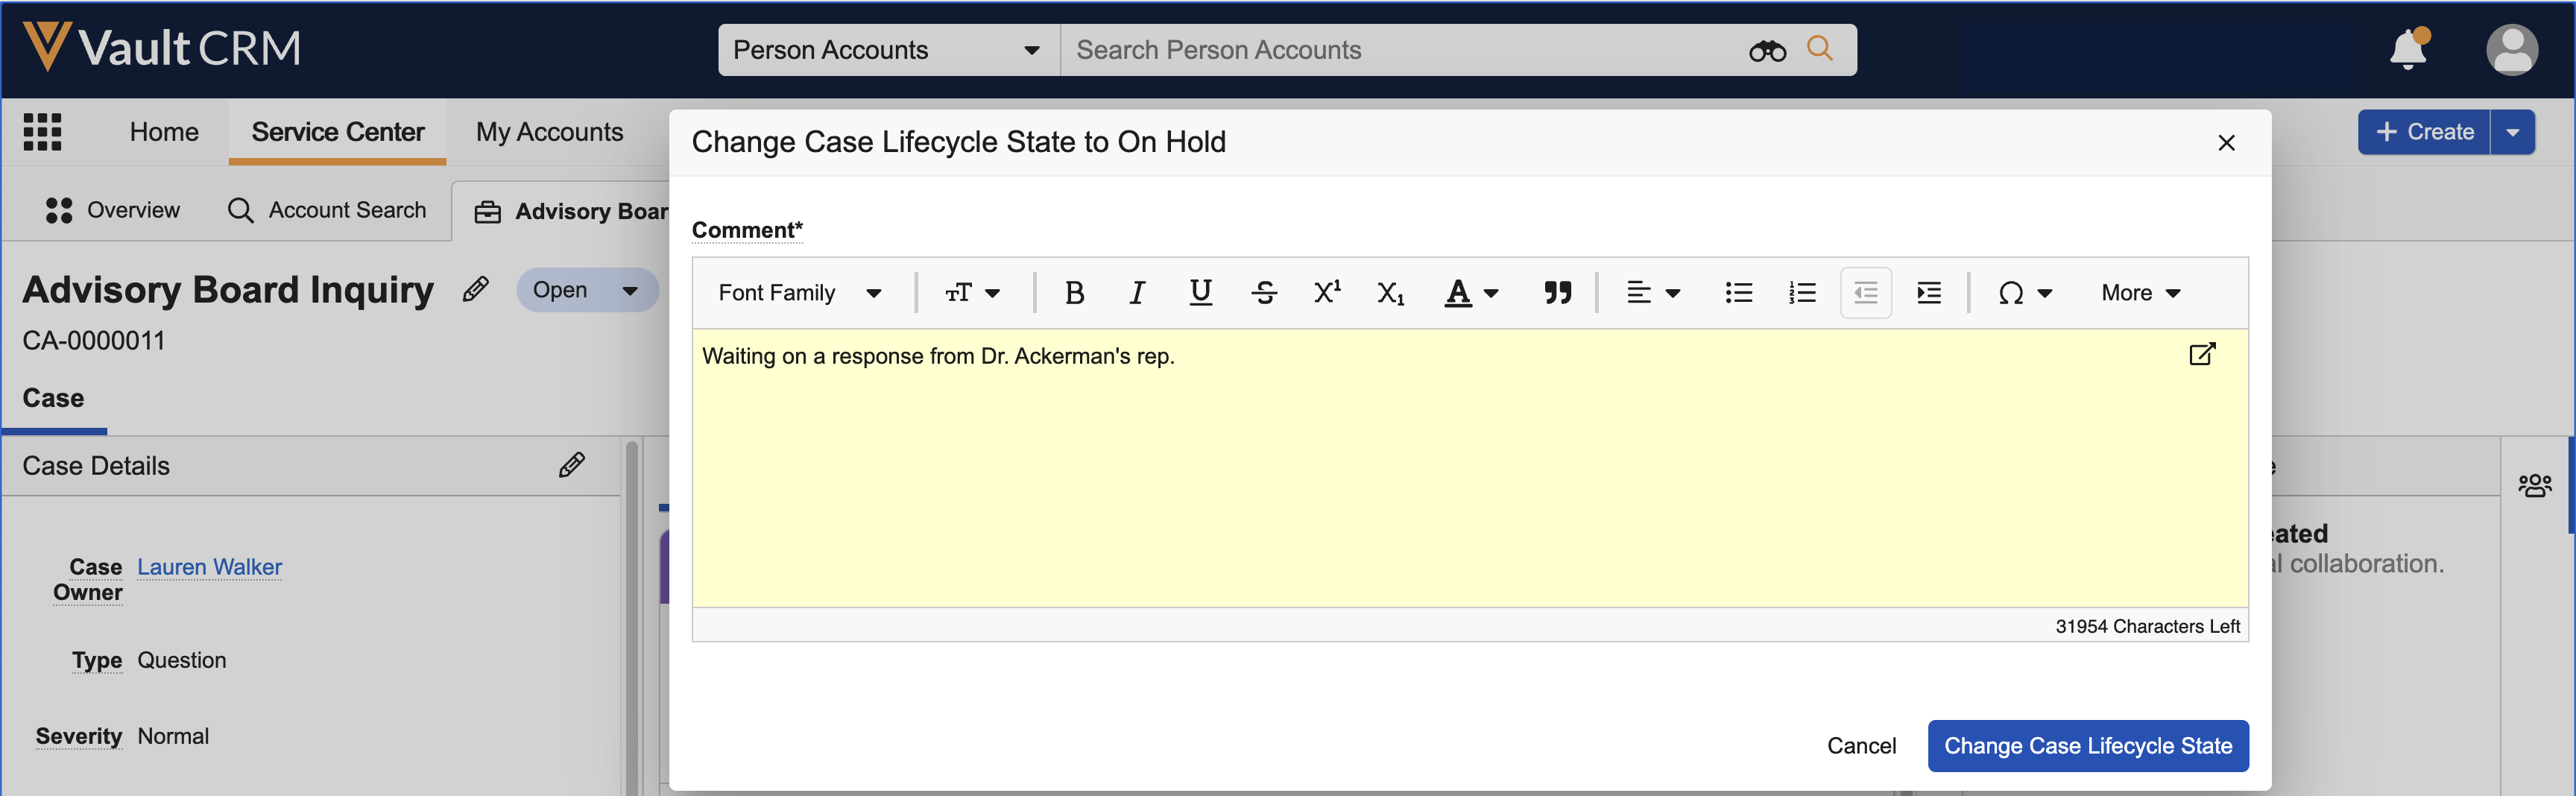Open the Person Accounts search scope dropdown

[887, 50]
